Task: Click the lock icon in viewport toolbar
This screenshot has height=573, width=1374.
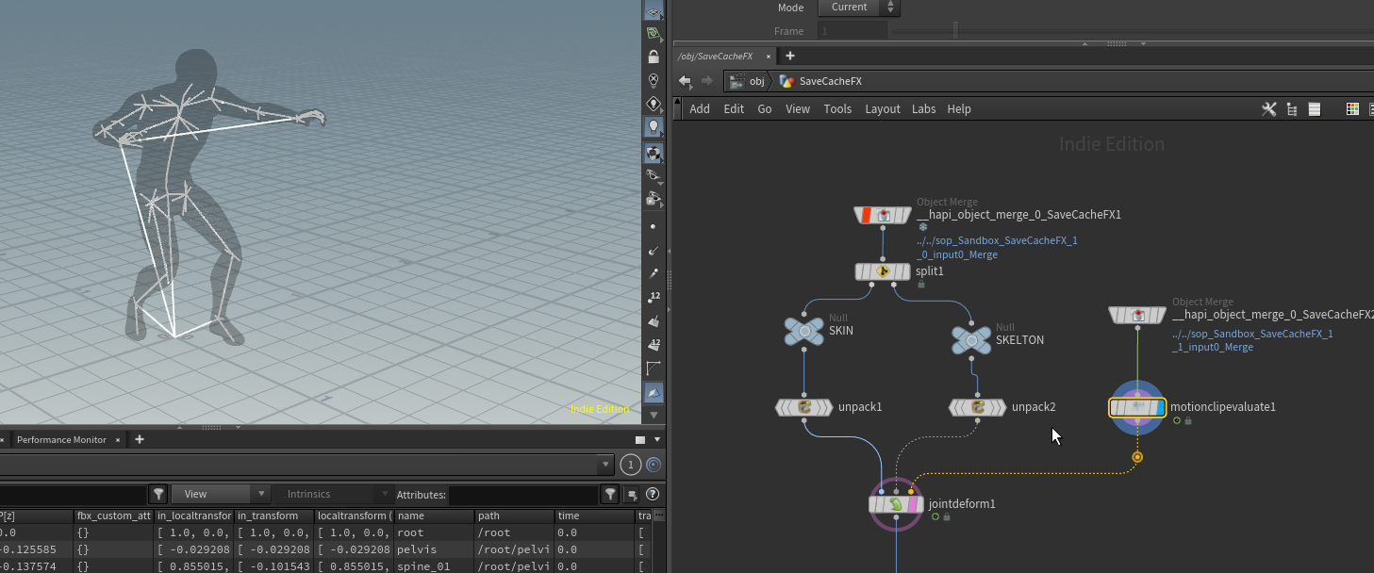Action: coord(653,57)
